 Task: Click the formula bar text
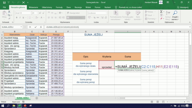[62, 27]
